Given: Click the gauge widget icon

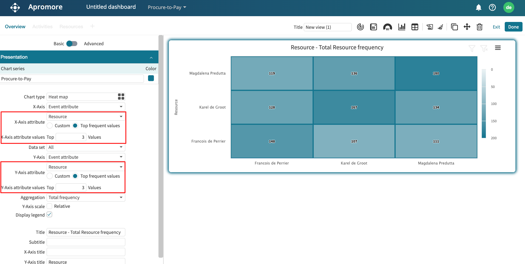Looking at the screenshot, I should coord(387,27).
